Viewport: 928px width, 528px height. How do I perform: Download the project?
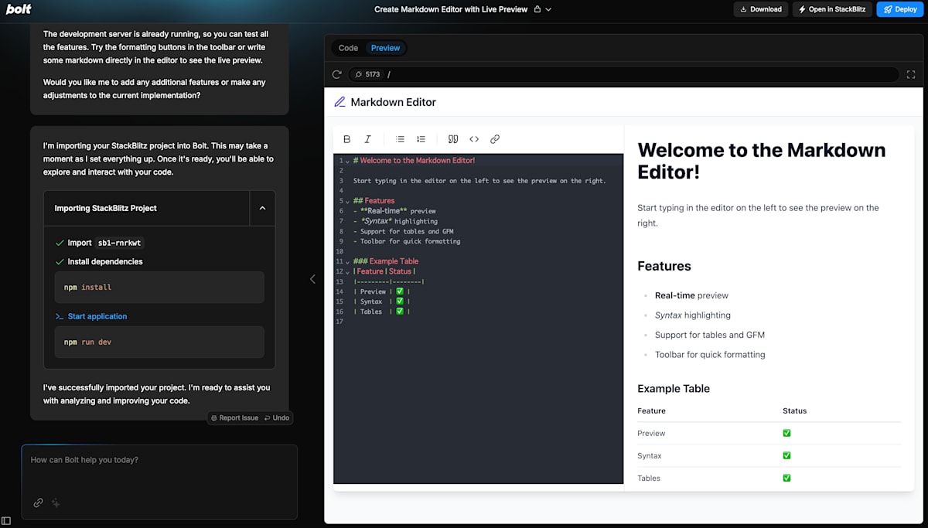pos(761,9)
